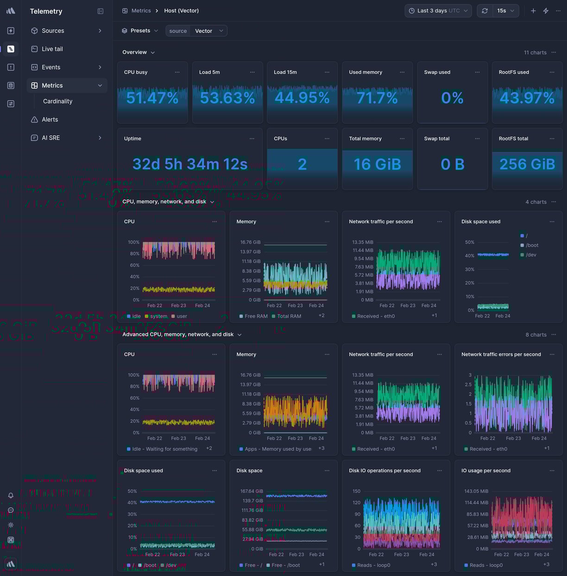Image resolution: width=567 pixels, height=576 pixels.
Task: Select Alerts in the sidebar
Action: point(49,119)
